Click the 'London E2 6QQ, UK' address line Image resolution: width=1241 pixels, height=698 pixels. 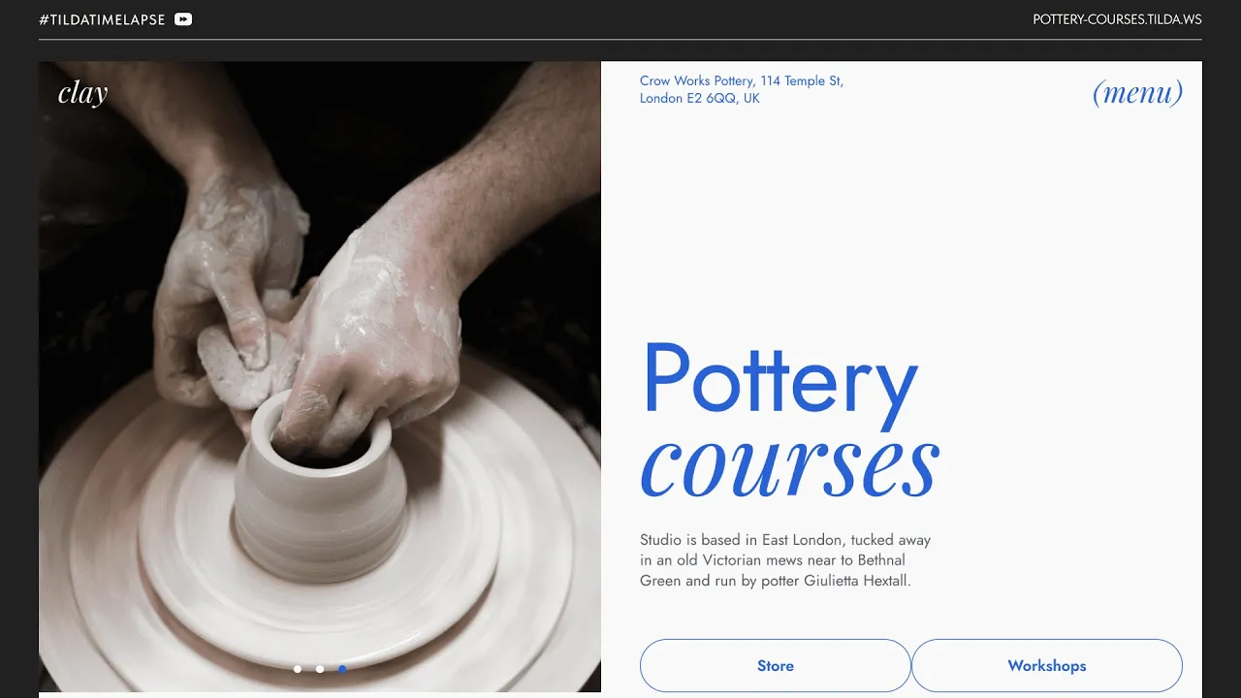tap(700, 98)
